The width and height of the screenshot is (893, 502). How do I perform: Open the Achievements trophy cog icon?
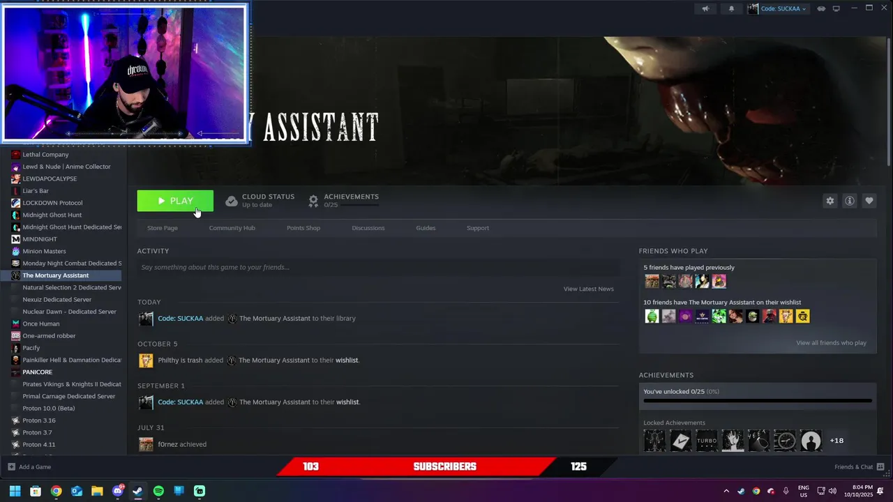(313, 201)
